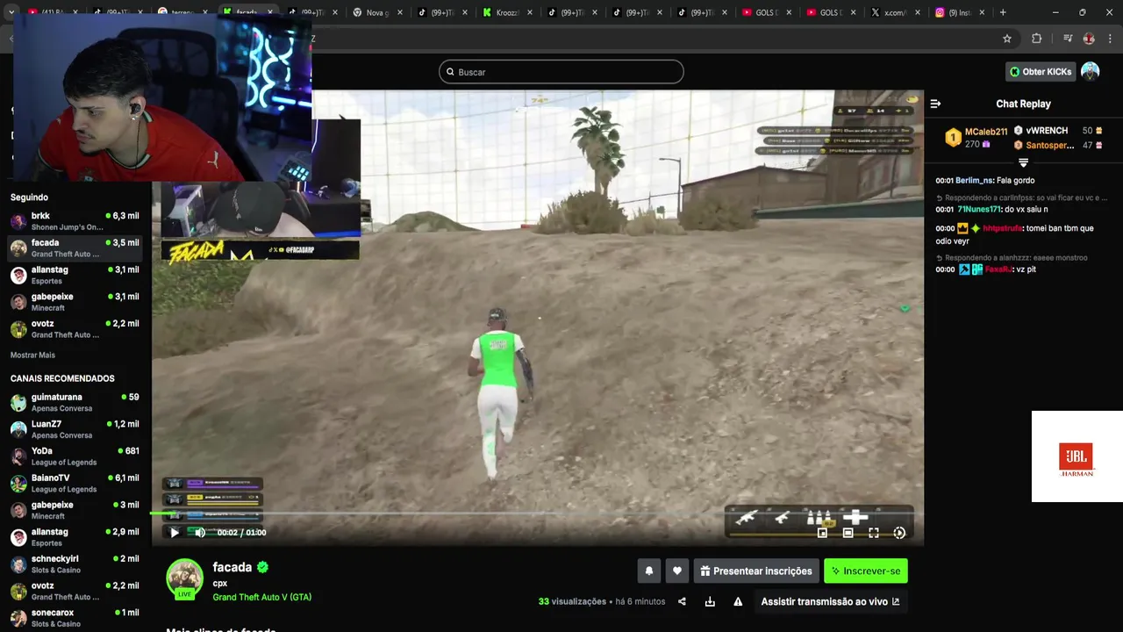Open YoDa recommended channel
This screenshot has height=632, width=1123.
pyautogui.click(x=75, y=456)
